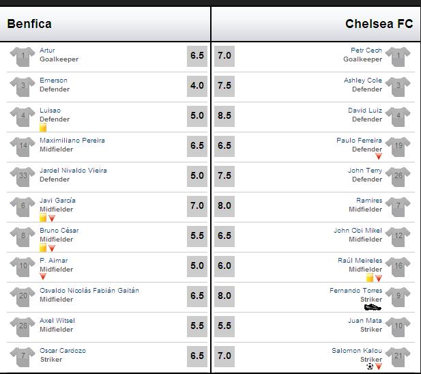Open Osvaldo Nicolás Fabián Gaitán's link

pos(89,290)
